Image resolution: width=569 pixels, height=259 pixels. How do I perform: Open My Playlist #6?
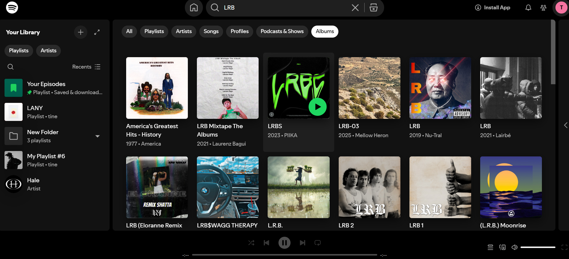55,160
